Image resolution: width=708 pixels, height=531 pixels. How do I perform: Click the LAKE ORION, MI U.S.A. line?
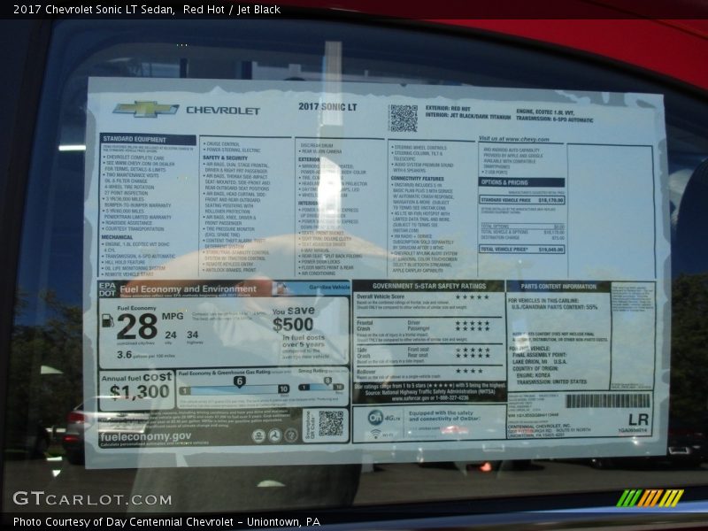(x=540, y=362)
